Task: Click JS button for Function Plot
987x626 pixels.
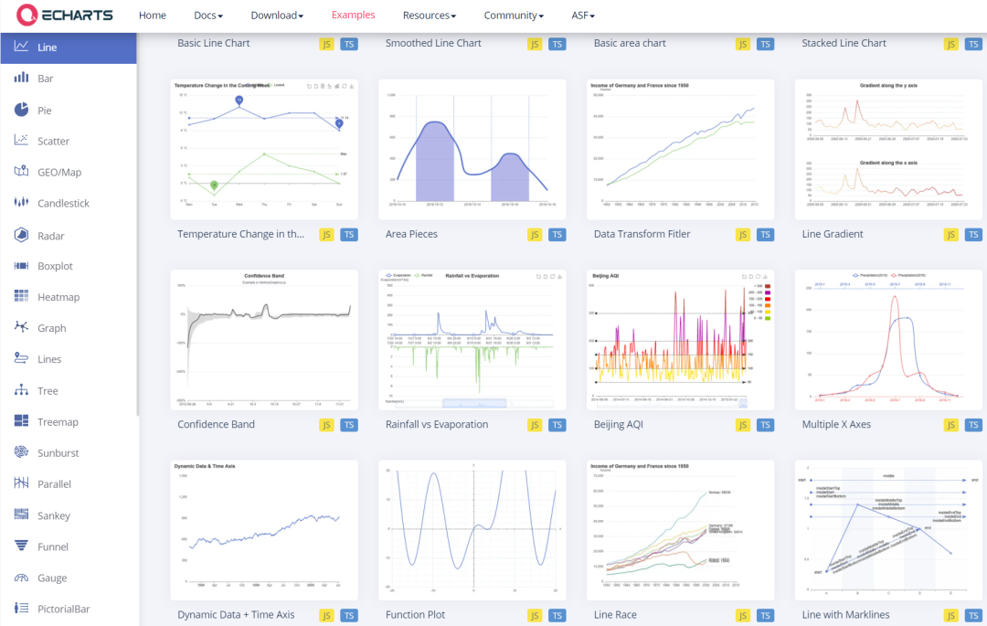Action: tap(535, 615)
